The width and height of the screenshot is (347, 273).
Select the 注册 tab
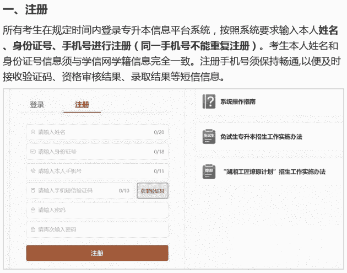pyautogui.click(x=82, y=105)
